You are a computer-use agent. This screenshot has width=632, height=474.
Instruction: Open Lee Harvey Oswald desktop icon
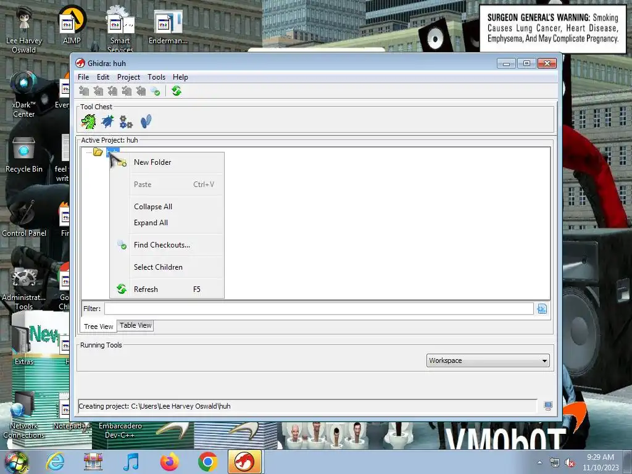tap(24, 30)
